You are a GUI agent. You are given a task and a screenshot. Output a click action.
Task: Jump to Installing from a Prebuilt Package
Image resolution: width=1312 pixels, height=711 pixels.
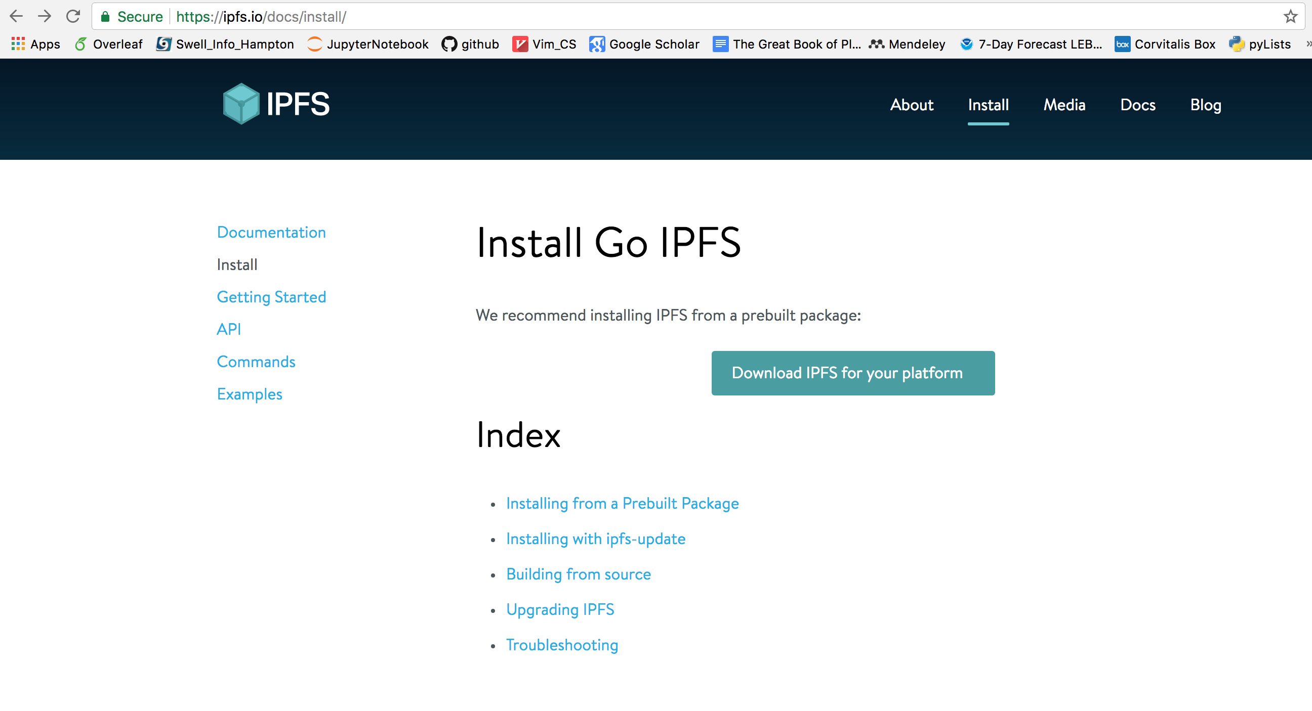click(x=623, y=504)
